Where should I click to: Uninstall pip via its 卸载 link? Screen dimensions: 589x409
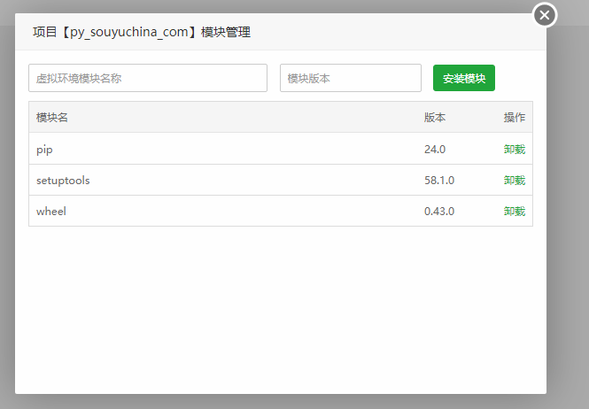[x=514, y=149]
